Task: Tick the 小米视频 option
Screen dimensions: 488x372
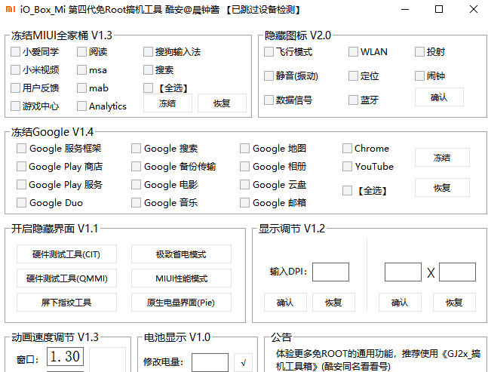Action: (15, 69)
